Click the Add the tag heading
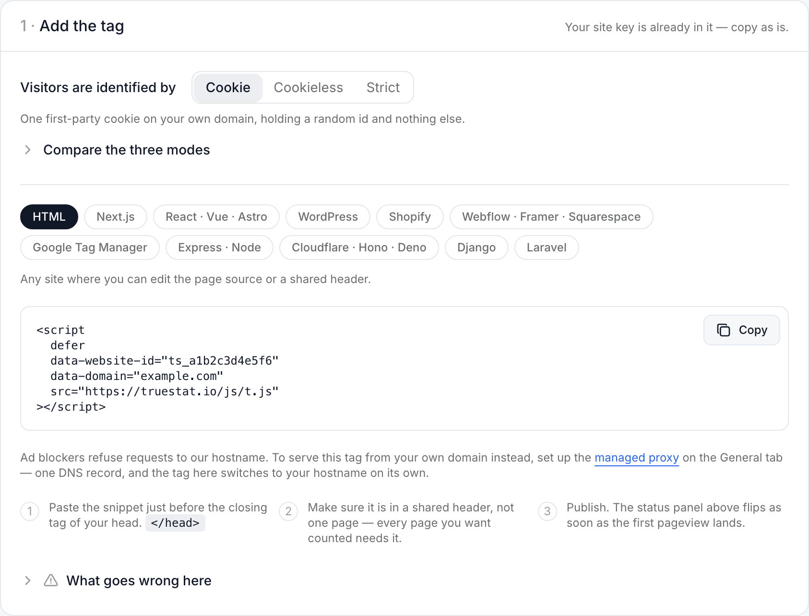 [82, 26]
